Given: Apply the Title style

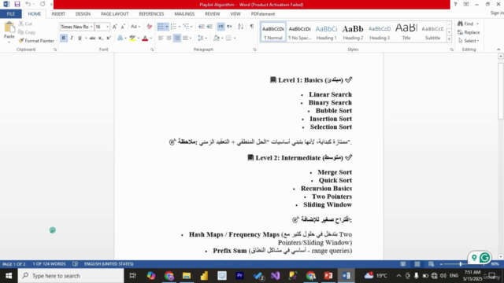Looking at the screenshot, I should (406, 31).
